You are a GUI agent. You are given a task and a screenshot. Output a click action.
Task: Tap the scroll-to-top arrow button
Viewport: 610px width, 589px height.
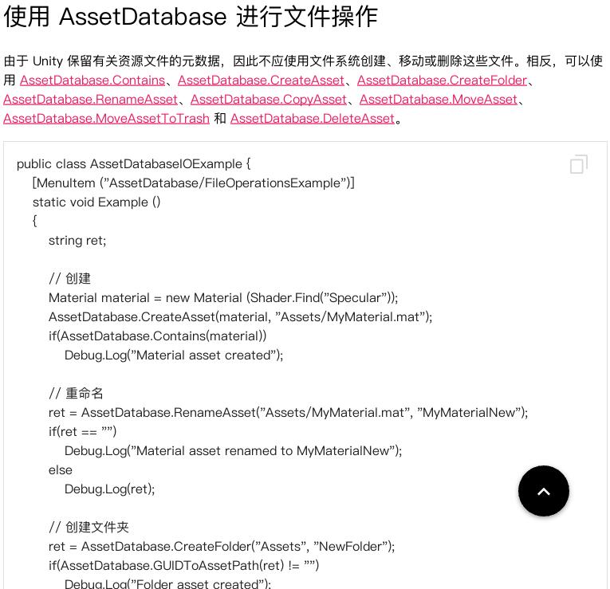point(544,491)
